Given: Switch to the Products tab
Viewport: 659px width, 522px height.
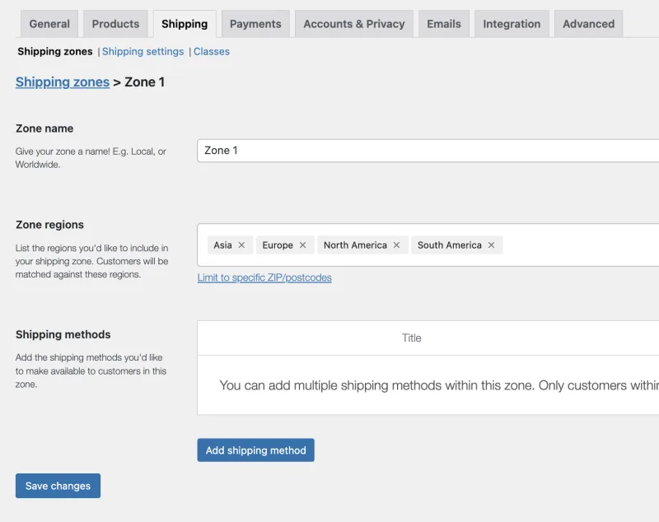Looking at the screenshot, I should click(x=115, y=24).
